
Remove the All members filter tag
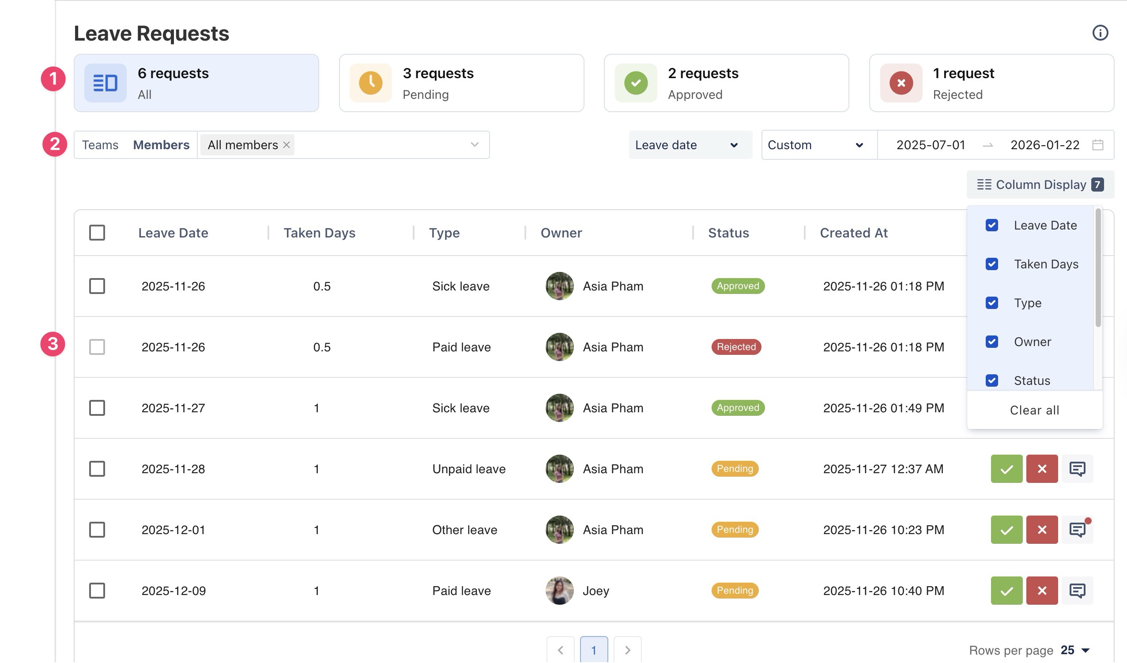pyautogui.click(x=286, y=145)
